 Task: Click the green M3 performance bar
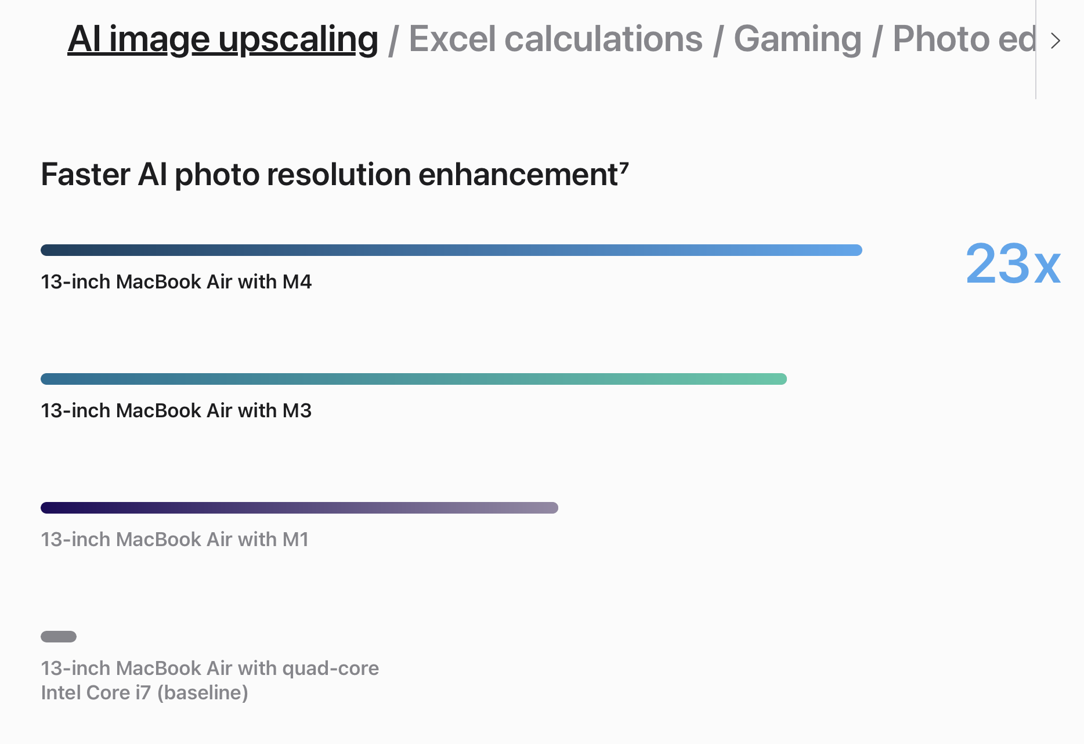point(414,379)
